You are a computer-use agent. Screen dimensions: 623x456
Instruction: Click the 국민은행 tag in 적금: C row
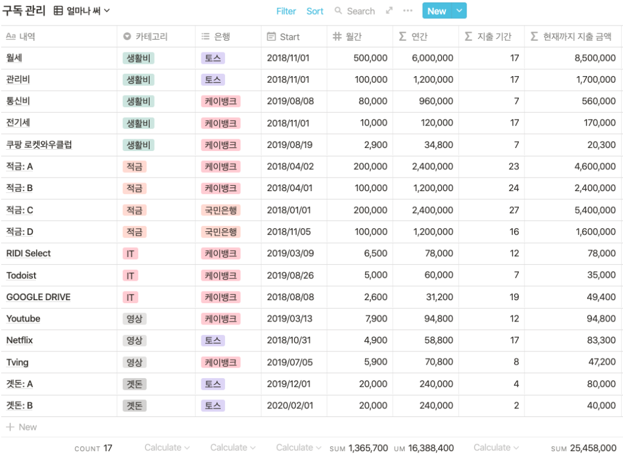tap(220, 210)
